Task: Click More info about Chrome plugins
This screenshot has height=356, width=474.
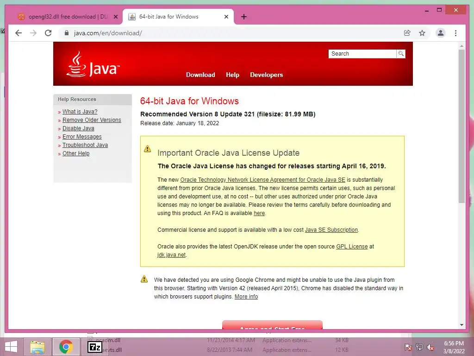Action: (246, 297)
